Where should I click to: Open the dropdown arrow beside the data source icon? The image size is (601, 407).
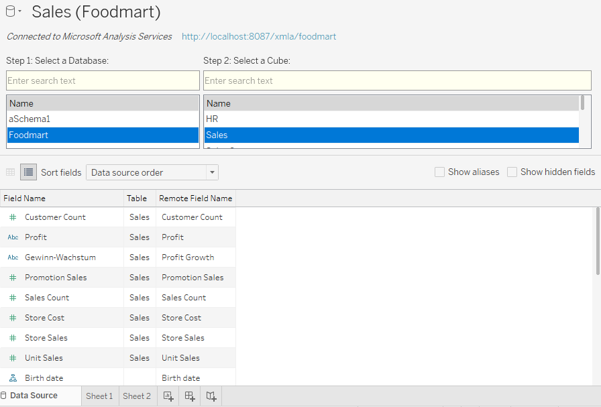pos(19,11)
